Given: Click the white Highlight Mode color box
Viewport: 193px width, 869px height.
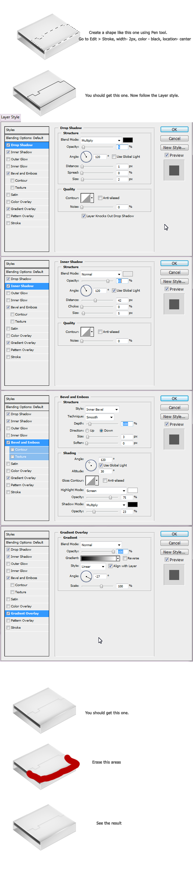Looking at the screenshot, I should pyautogui.click(x=133, y=490).
